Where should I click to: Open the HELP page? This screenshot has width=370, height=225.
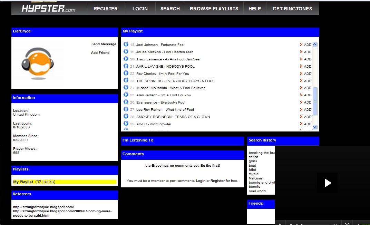[255, 9]
